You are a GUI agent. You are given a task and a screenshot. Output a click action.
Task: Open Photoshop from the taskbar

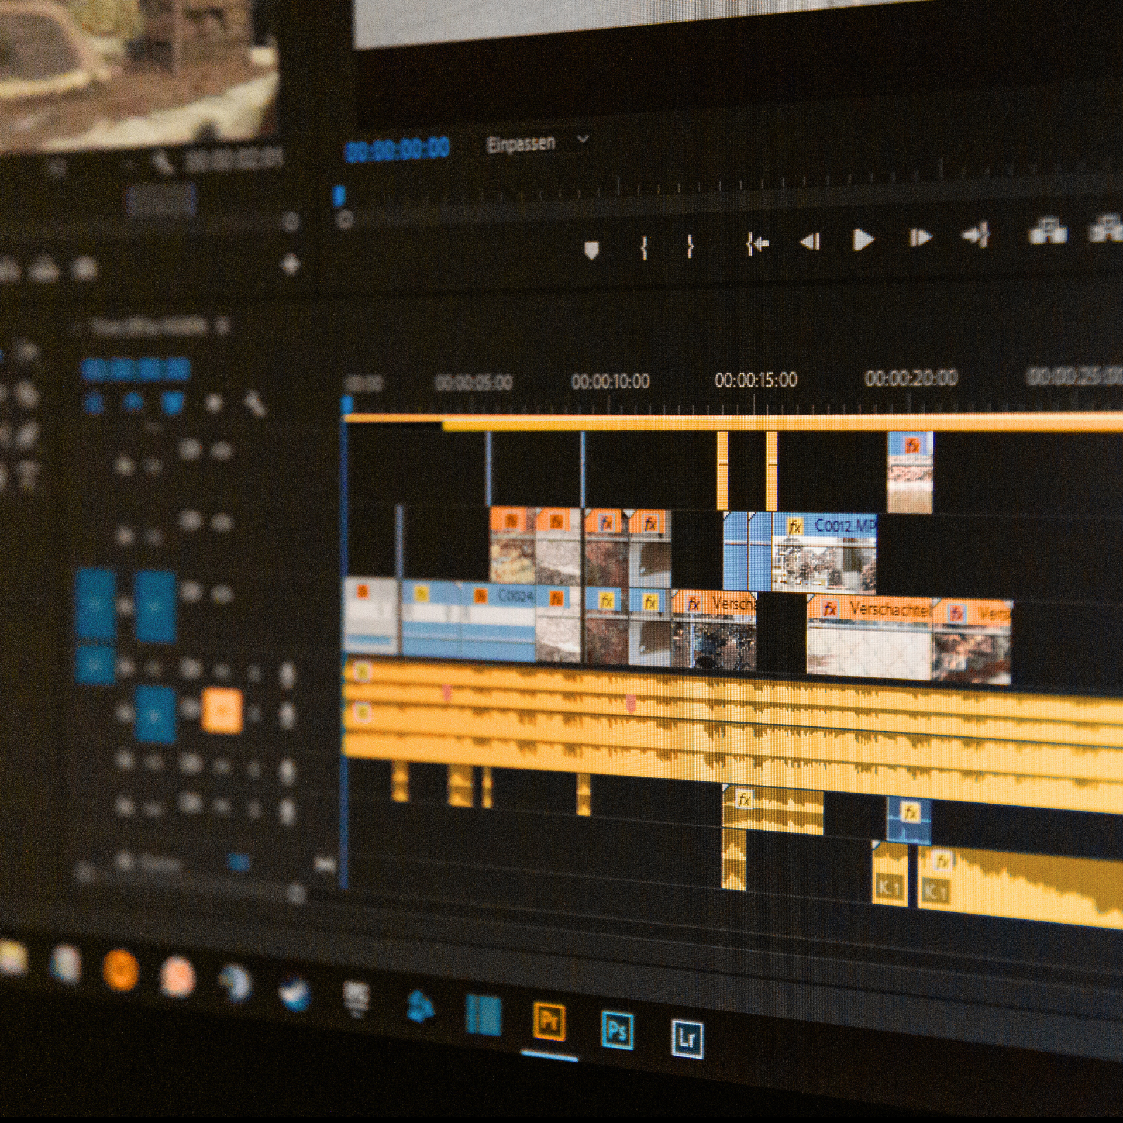tap(617, 1029)
